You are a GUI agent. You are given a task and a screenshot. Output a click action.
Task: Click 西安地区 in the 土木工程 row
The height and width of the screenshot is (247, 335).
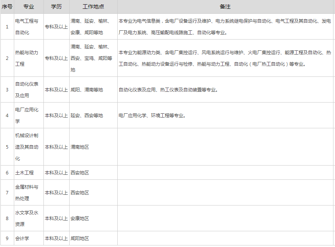(x=80, y=173)
